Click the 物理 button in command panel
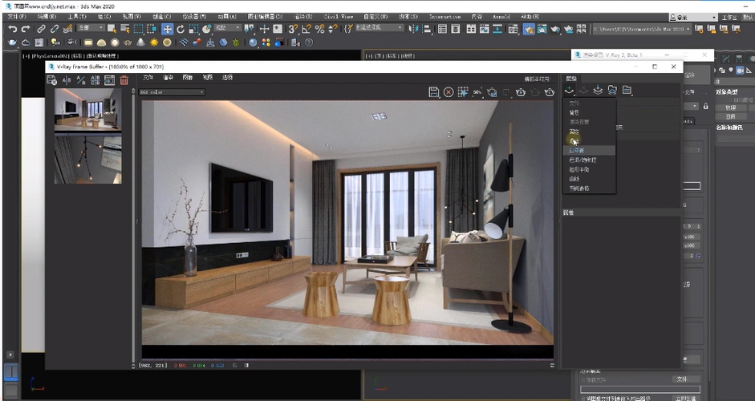 [731, 107]
